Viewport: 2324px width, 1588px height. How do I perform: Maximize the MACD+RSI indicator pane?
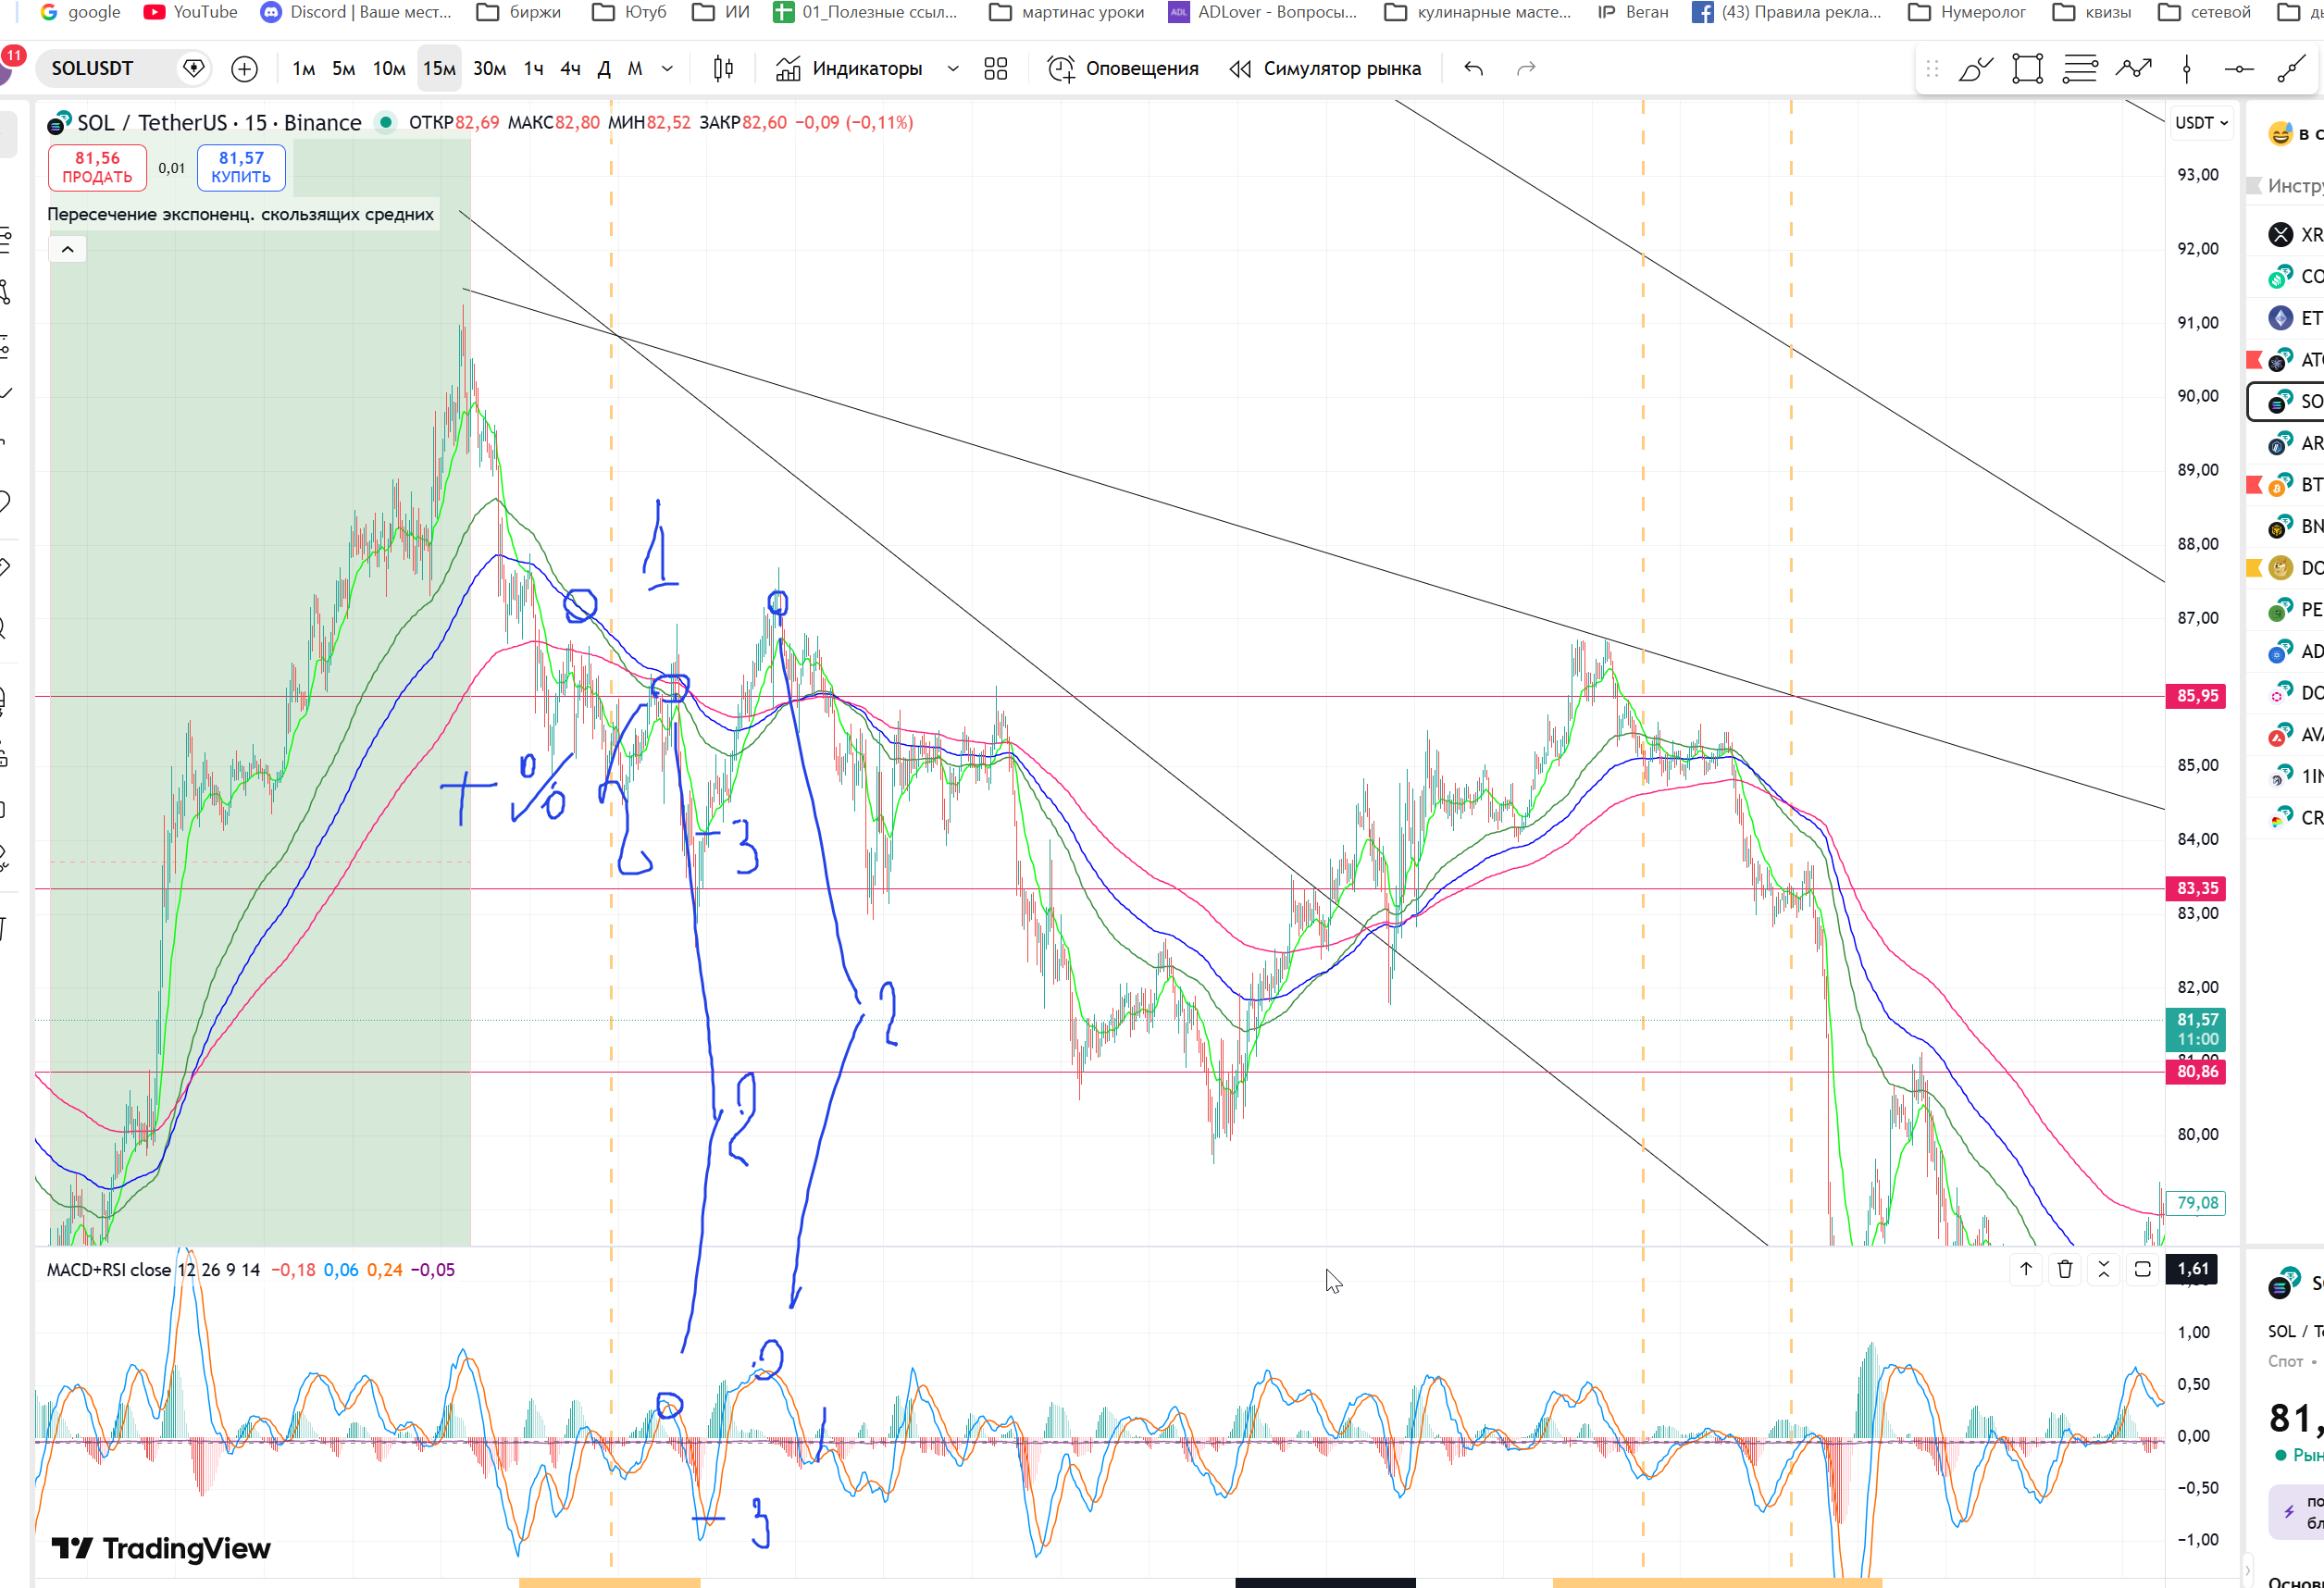pyautogui.click(x=2142, y=1269)
